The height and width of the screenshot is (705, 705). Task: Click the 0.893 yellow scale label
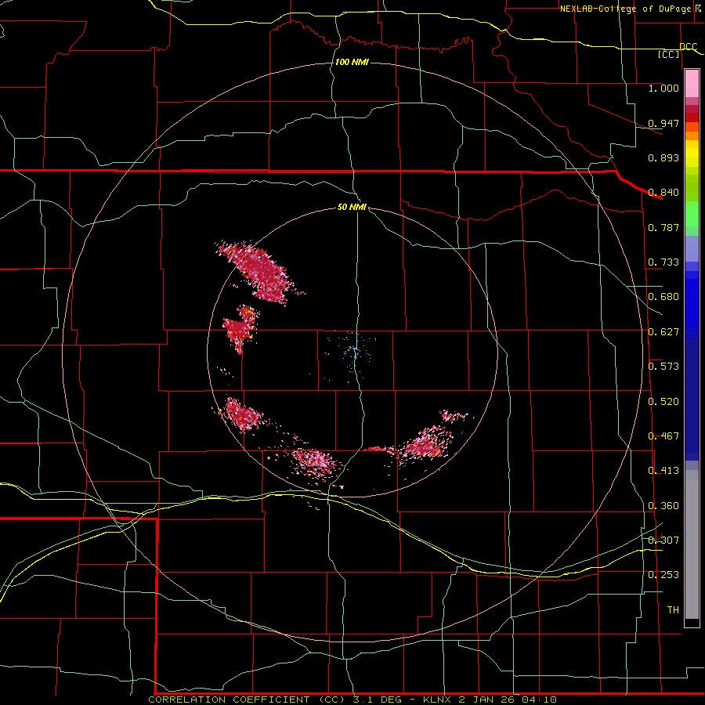pyautogui.click(x=663, y=157)
